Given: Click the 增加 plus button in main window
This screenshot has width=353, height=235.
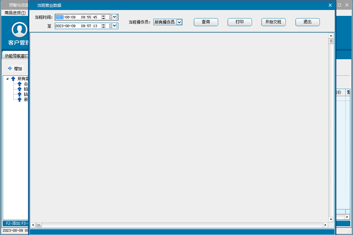Looking at the screenshot, I should pos(15,69).
